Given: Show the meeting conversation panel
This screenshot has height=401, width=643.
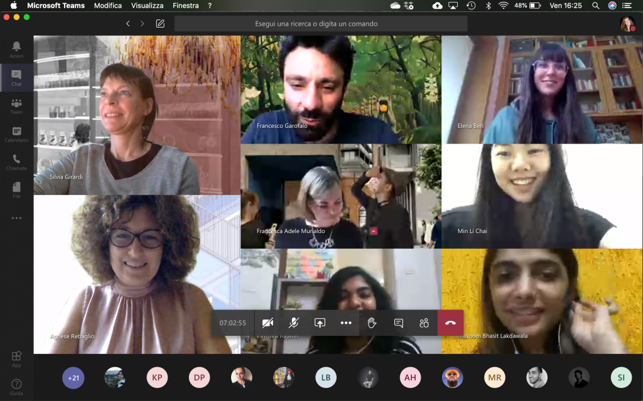Looking at the screenshot, I should pos(398,323).
